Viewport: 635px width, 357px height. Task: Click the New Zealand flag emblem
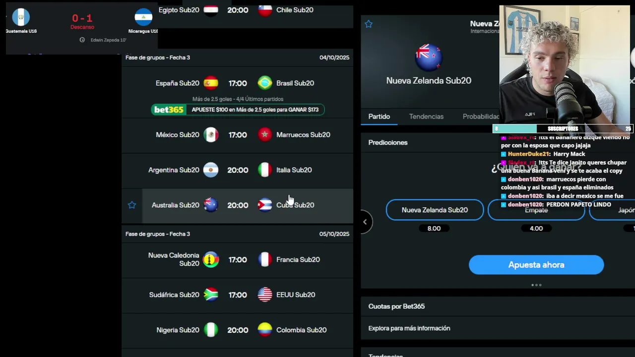pyautogui.click(x=429, y=57)
